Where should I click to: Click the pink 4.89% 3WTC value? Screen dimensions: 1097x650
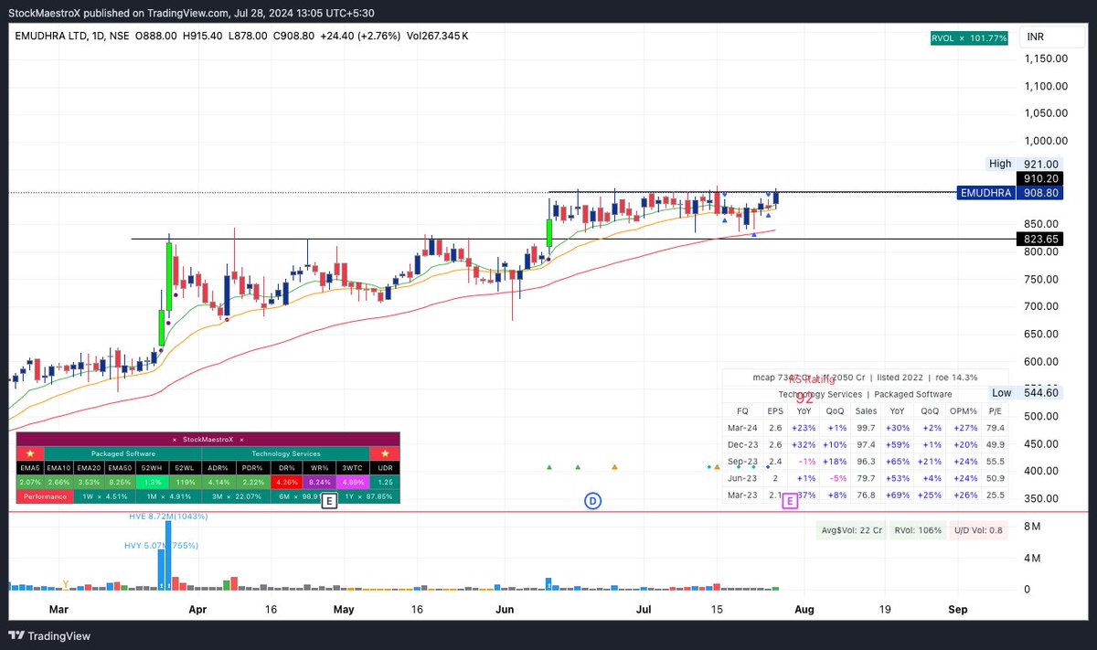click(x=353, y=483)
